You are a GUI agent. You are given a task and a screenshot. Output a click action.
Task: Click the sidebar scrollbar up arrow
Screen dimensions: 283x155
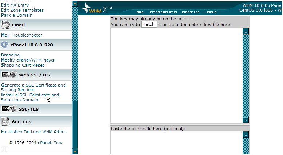(x=75, y=4)
